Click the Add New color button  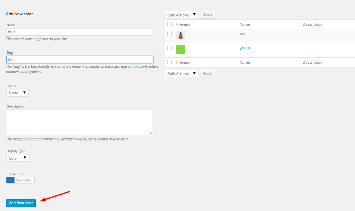[x=21, y=203]
